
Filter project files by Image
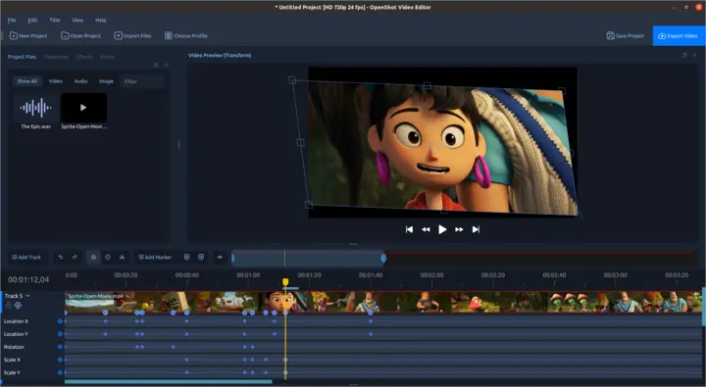point(106,81)
